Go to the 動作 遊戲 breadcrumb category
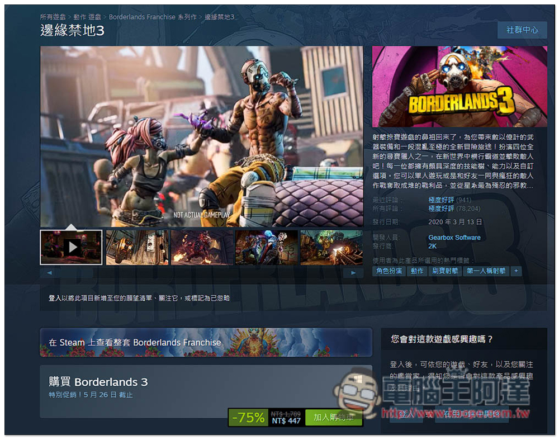The image size is (559, 440). click(x=87, y=17)
